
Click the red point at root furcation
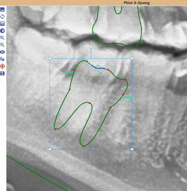click(90, 103)
